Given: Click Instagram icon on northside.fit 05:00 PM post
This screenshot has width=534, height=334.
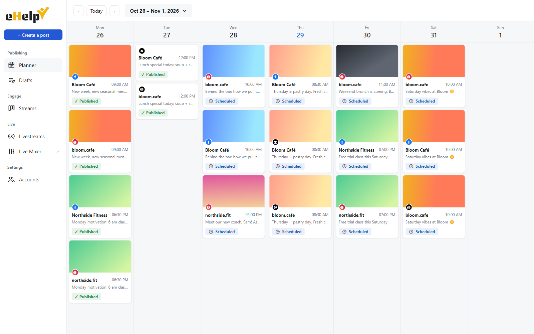Looking at the screenshot, I should (x=209, y=207).
